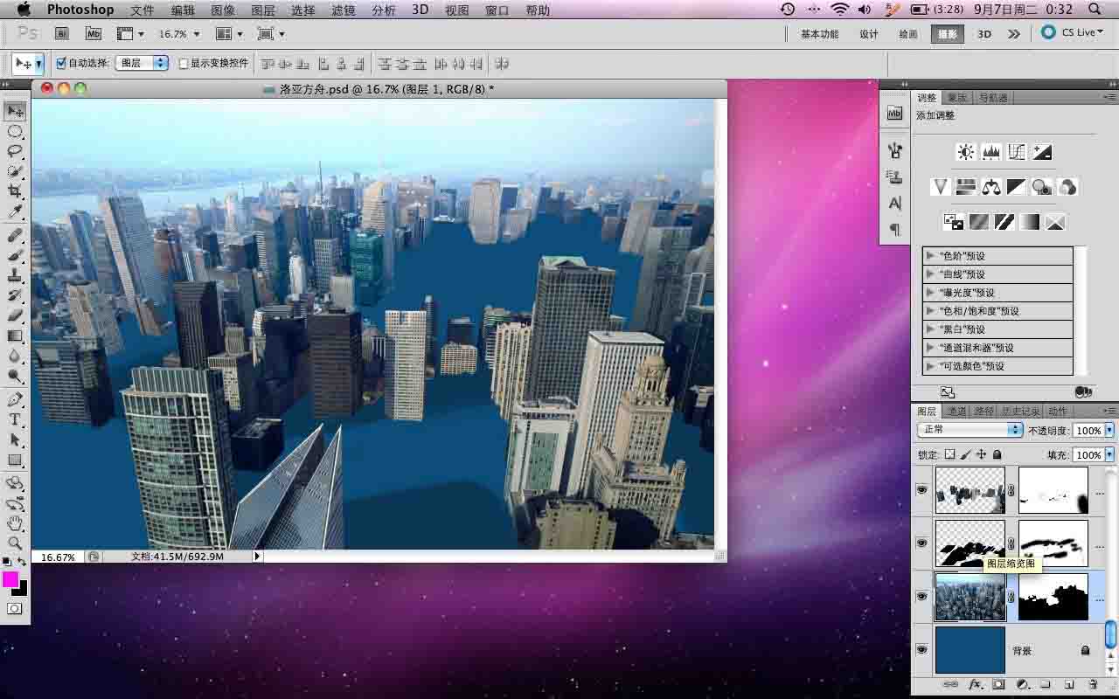Select the Quick Selection tool
1119x699 pixels.
[x=15, y=171]
